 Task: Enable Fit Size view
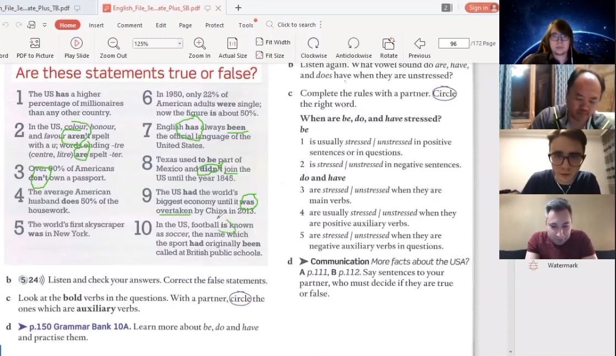[x=270, y=56]
